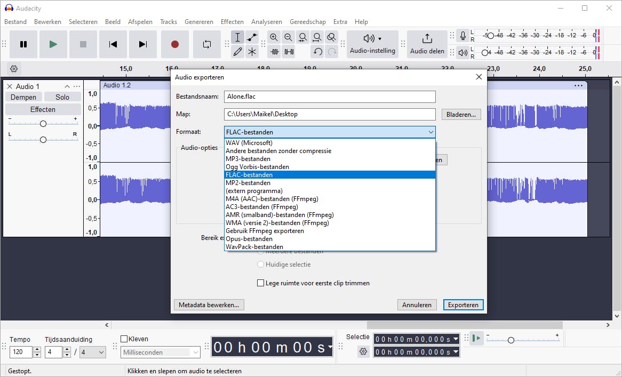Select M4A (AAC)-bestanden (FFmpeg) option

pos(330,199)
